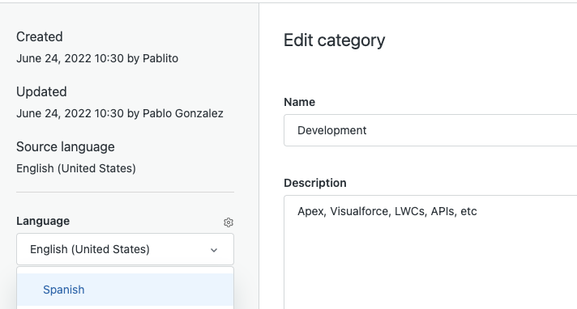Click the Name field label
577x309 pixels.
coord(299,102)
